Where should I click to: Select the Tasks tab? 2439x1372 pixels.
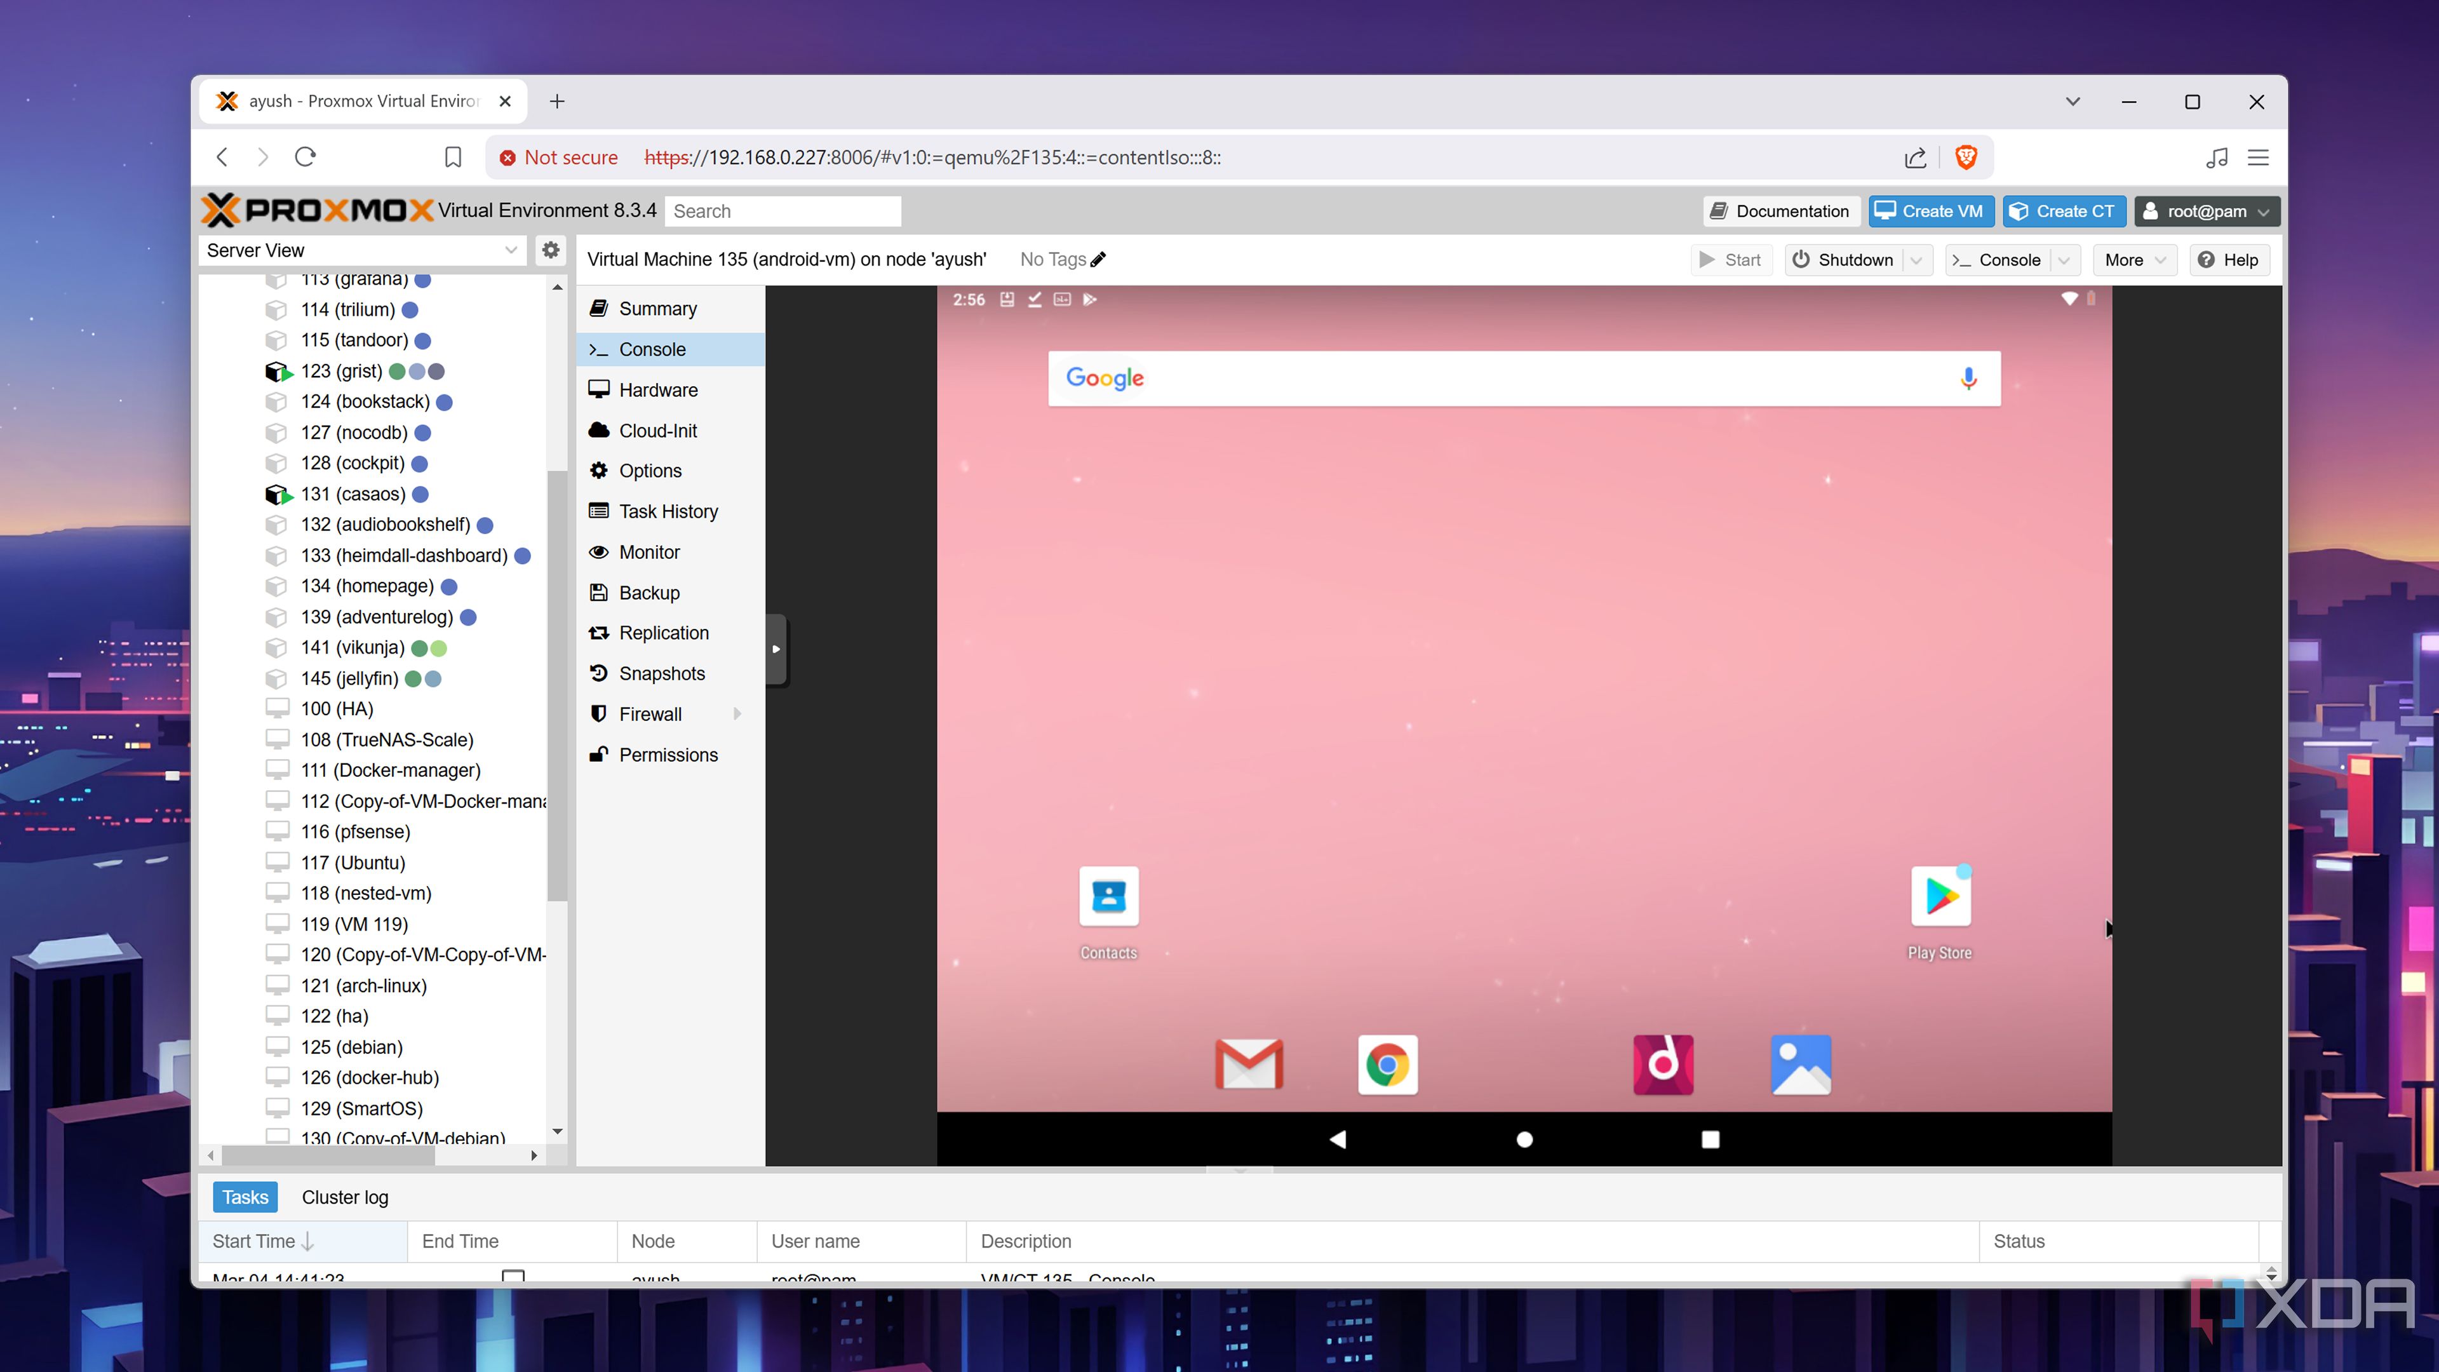click(x=245, y=1197)
